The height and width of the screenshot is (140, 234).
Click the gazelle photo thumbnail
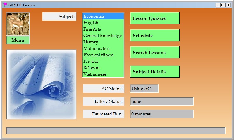point(18,24)
